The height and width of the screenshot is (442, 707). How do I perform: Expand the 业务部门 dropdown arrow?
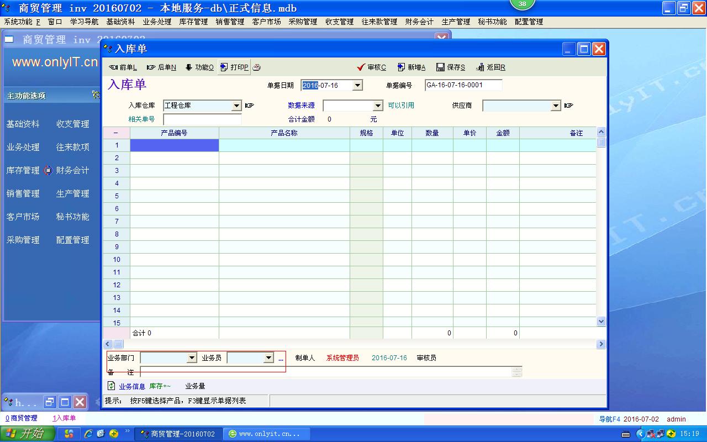coord(192,358)
